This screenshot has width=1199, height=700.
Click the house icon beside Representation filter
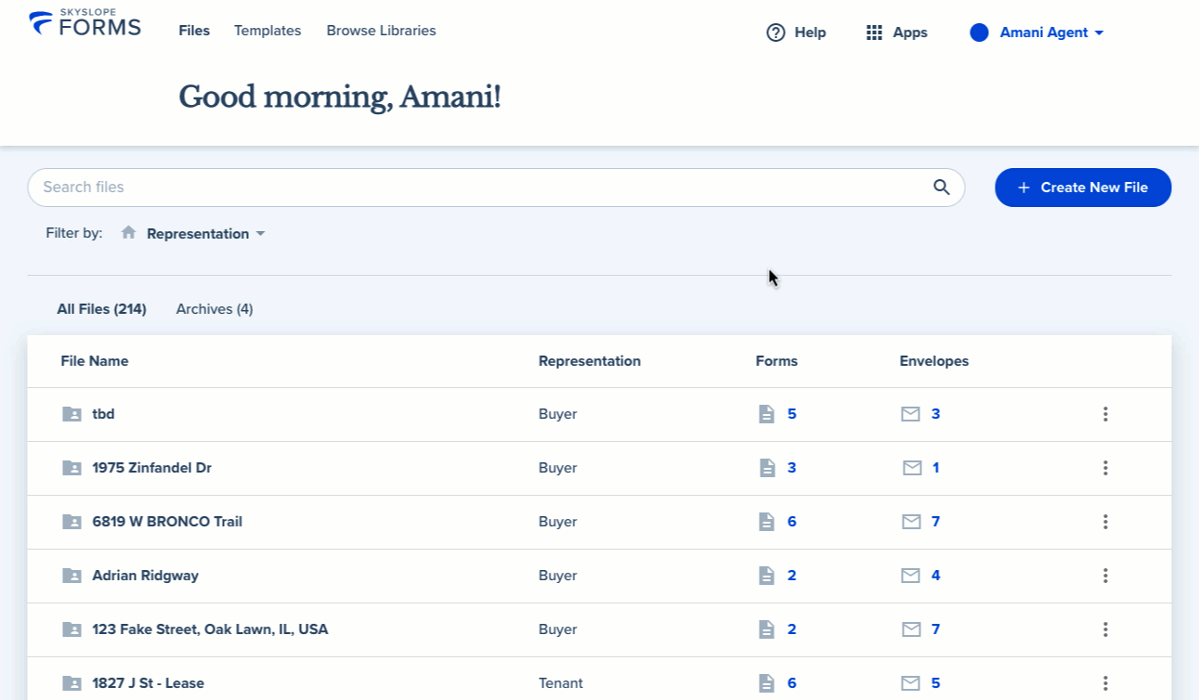[x=129, y=233]
